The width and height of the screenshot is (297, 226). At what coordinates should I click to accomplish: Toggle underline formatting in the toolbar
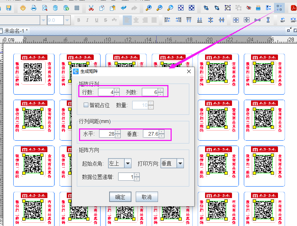pos(96,20)
